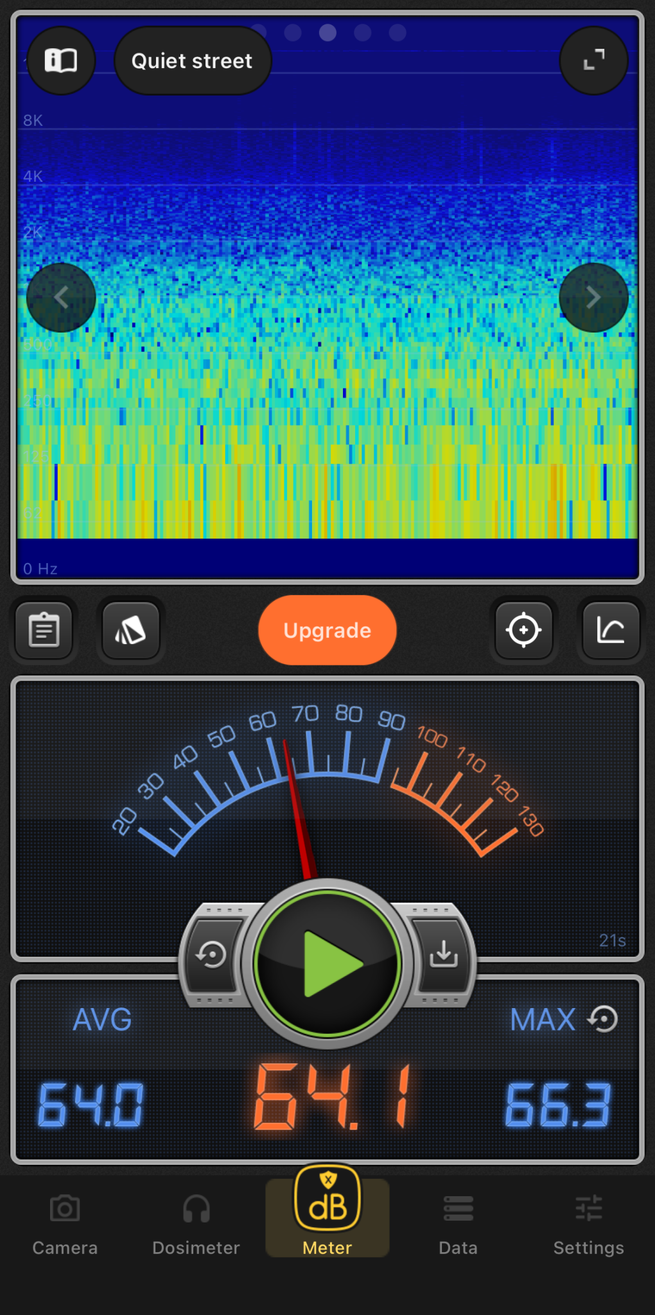Image resolution: width=655 pixels, height=1315 pixels.
Task: Open the Dosimeter tab
Action: (196, 1224)
